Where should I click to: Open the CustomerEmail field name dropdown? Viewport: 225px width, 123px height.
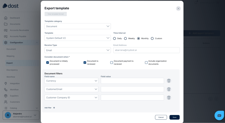click(x=71, y=89)
